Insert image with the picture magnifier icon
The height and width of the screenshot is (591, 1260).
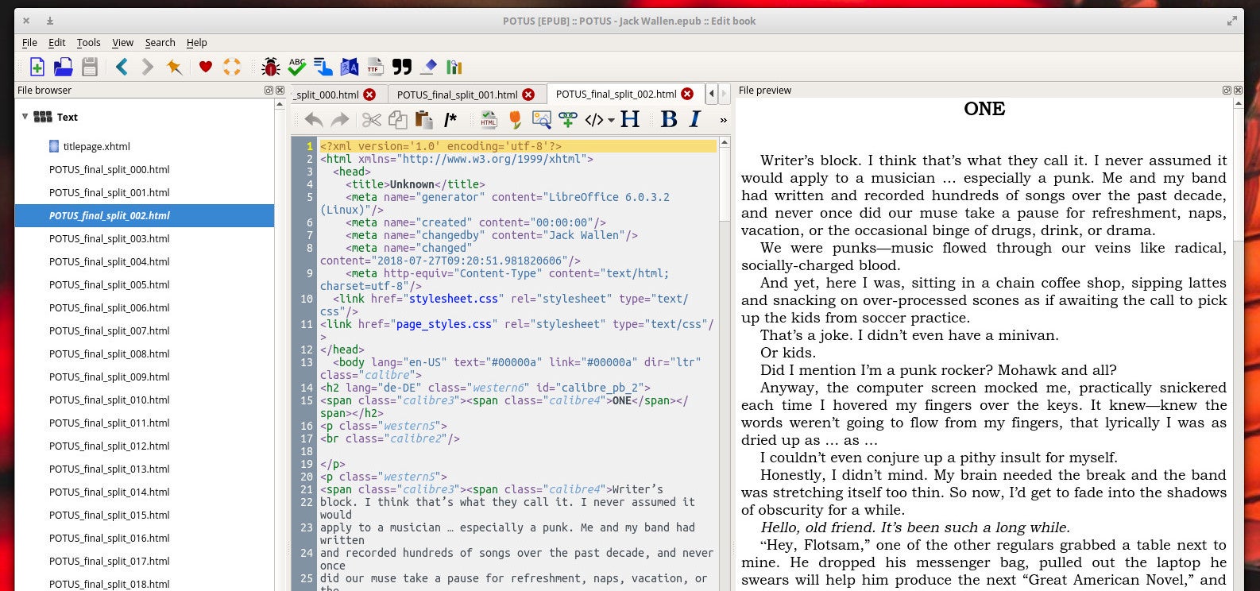541,119
